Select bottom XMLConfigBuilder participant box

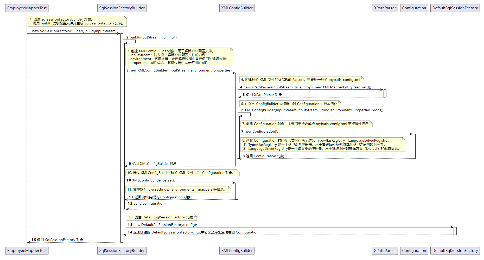[x=237, y=251]
